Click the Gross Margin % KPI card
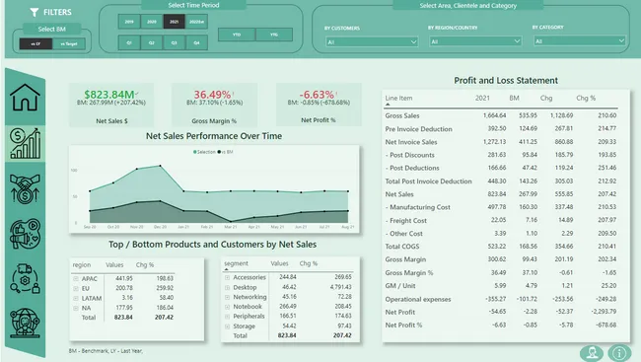The image size is (641, 362). point(214,105)
